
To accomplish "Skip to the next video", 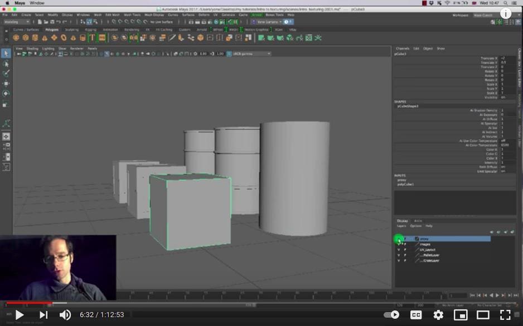I will 43,315.
